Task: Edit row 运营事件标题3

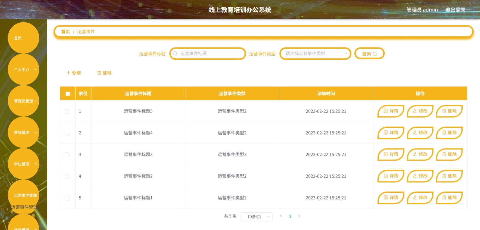Action: pos(420,154)
